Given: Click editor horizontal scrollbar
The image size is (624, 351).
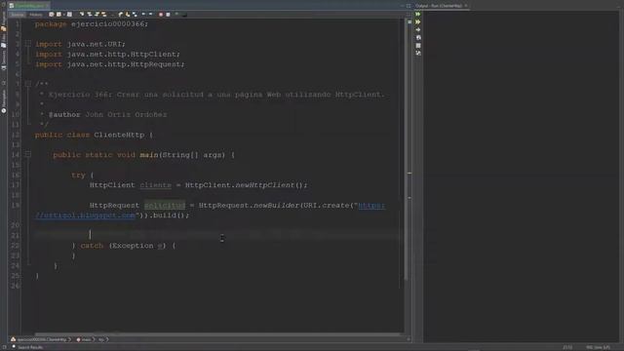Looking at the screenshot, I should click(216, 334).
